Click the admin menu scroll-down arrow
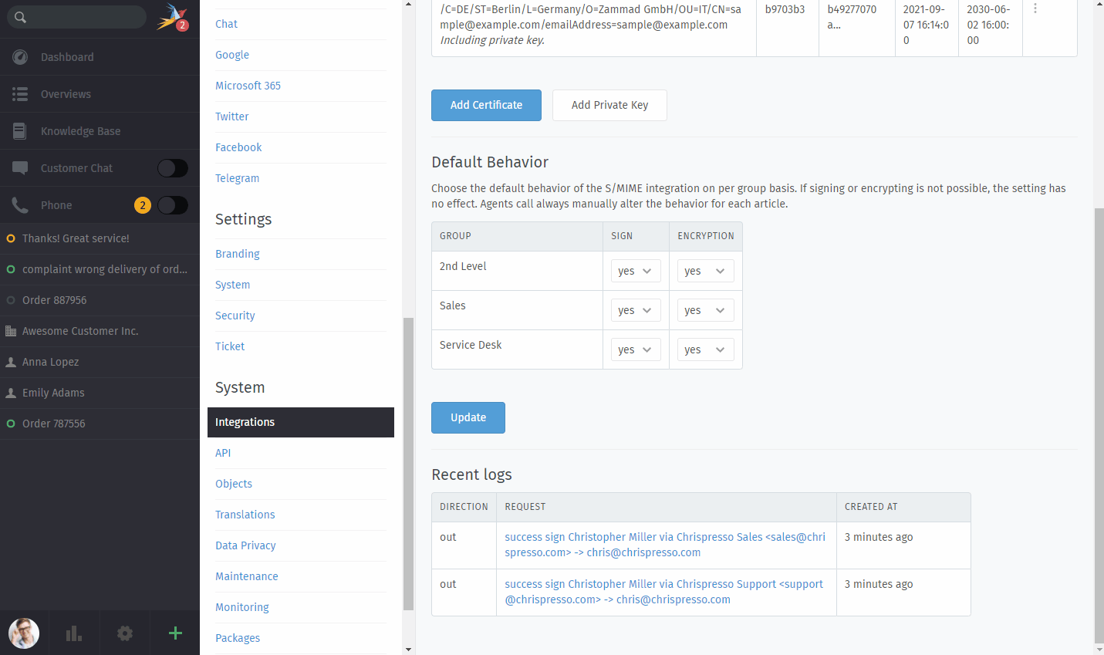The image size is (1104, 655). (x=409, y=650)
